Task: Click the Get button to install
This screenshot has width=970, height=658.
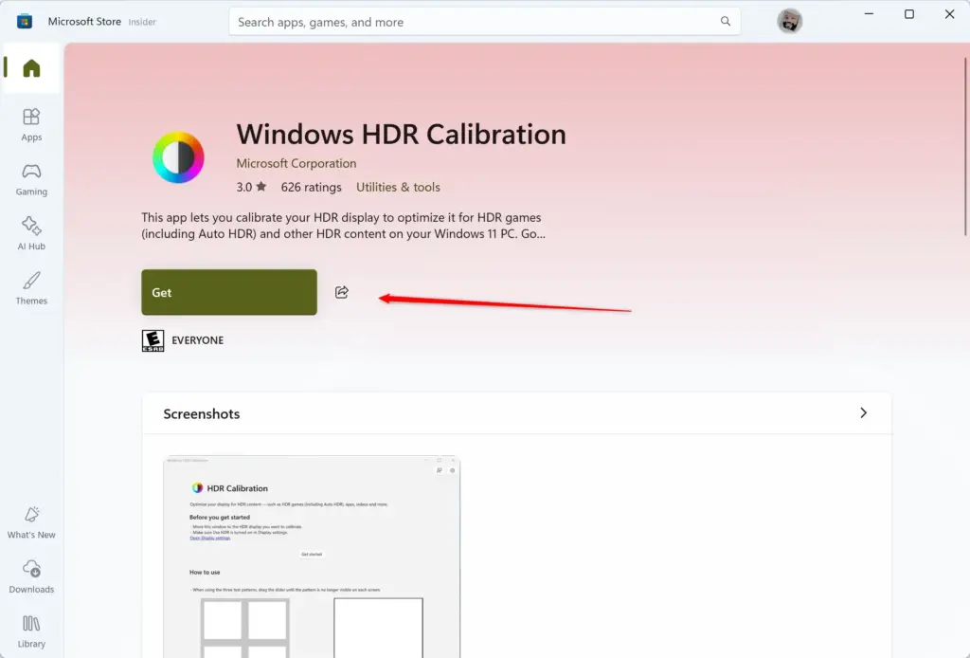Action: [x=229, y=292]
